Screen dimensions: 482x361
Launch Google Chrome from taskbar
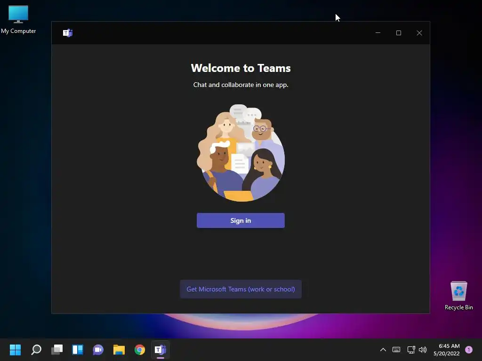point(139,350)
